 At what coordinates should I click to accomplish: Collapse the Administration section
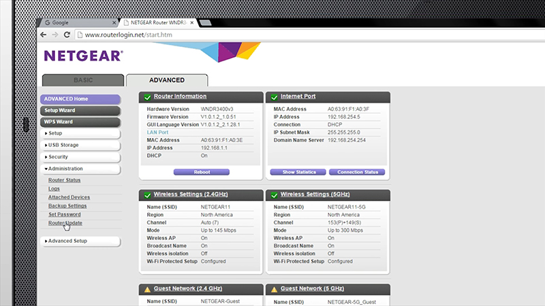pyautogui.click(x=80, y=169)
